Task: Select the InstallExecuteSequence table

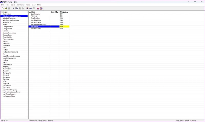Action: click(x=11, y=56)
